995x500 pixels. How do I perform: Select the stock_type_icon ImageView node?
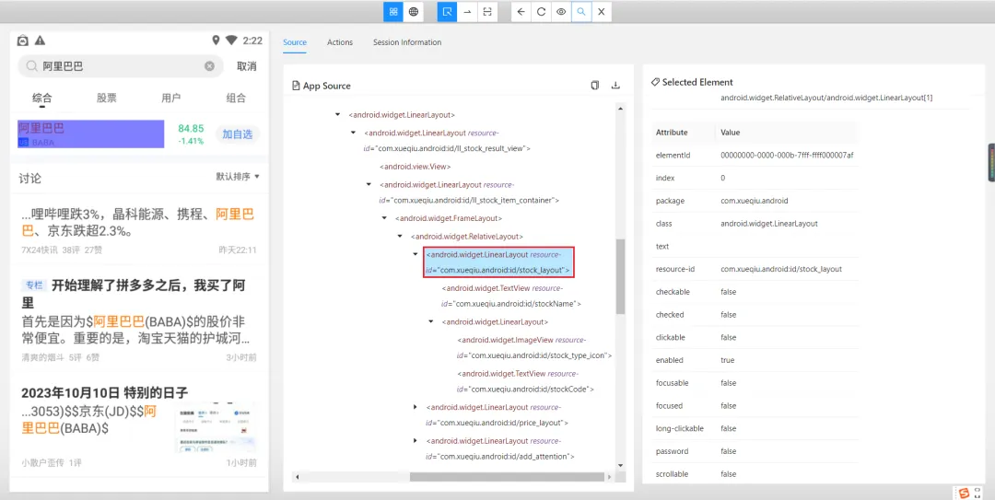(x=534, y=348)
